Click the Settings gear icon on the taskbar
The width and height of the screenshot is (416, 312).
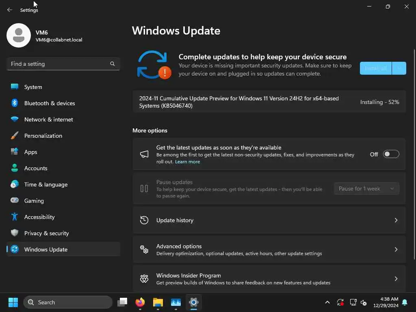pos(194,302)
